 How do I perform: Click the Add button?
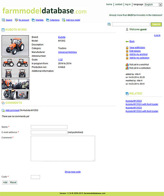pyautogui.click(x=5, y=182)
